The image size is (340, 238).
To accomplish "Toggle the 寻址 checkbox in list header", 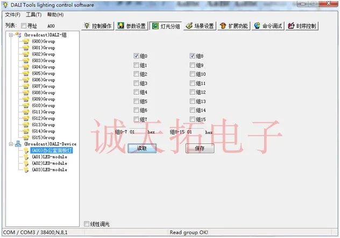I will 24,26.
